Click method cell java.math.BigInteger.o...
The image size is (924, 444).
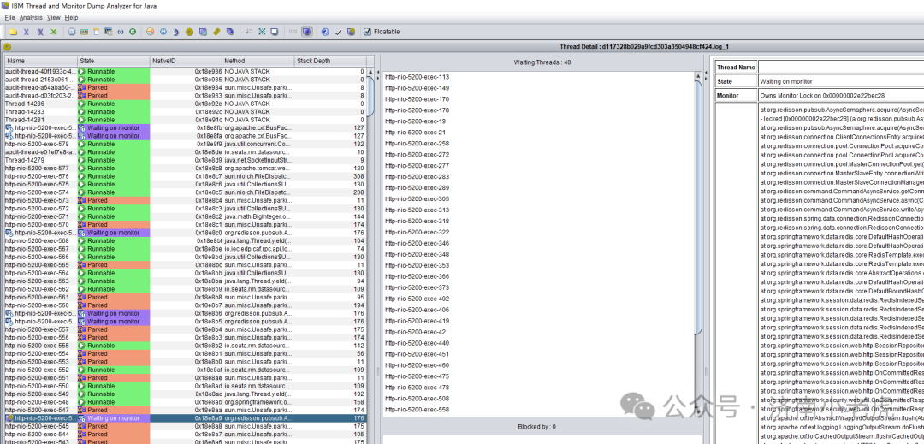click(x=258, y=216)
